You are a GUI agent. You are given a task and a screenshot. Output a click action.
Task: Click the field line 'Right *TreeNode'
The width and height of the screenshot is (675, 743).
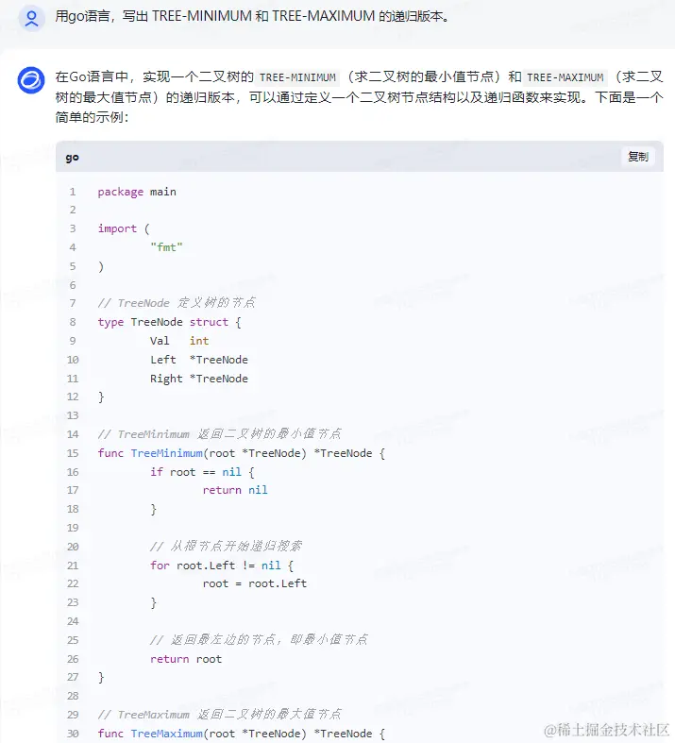point(199,379)
